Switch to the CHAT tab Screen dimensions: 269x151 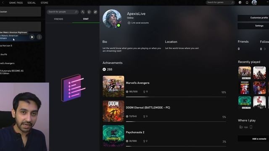pos(86,19)
